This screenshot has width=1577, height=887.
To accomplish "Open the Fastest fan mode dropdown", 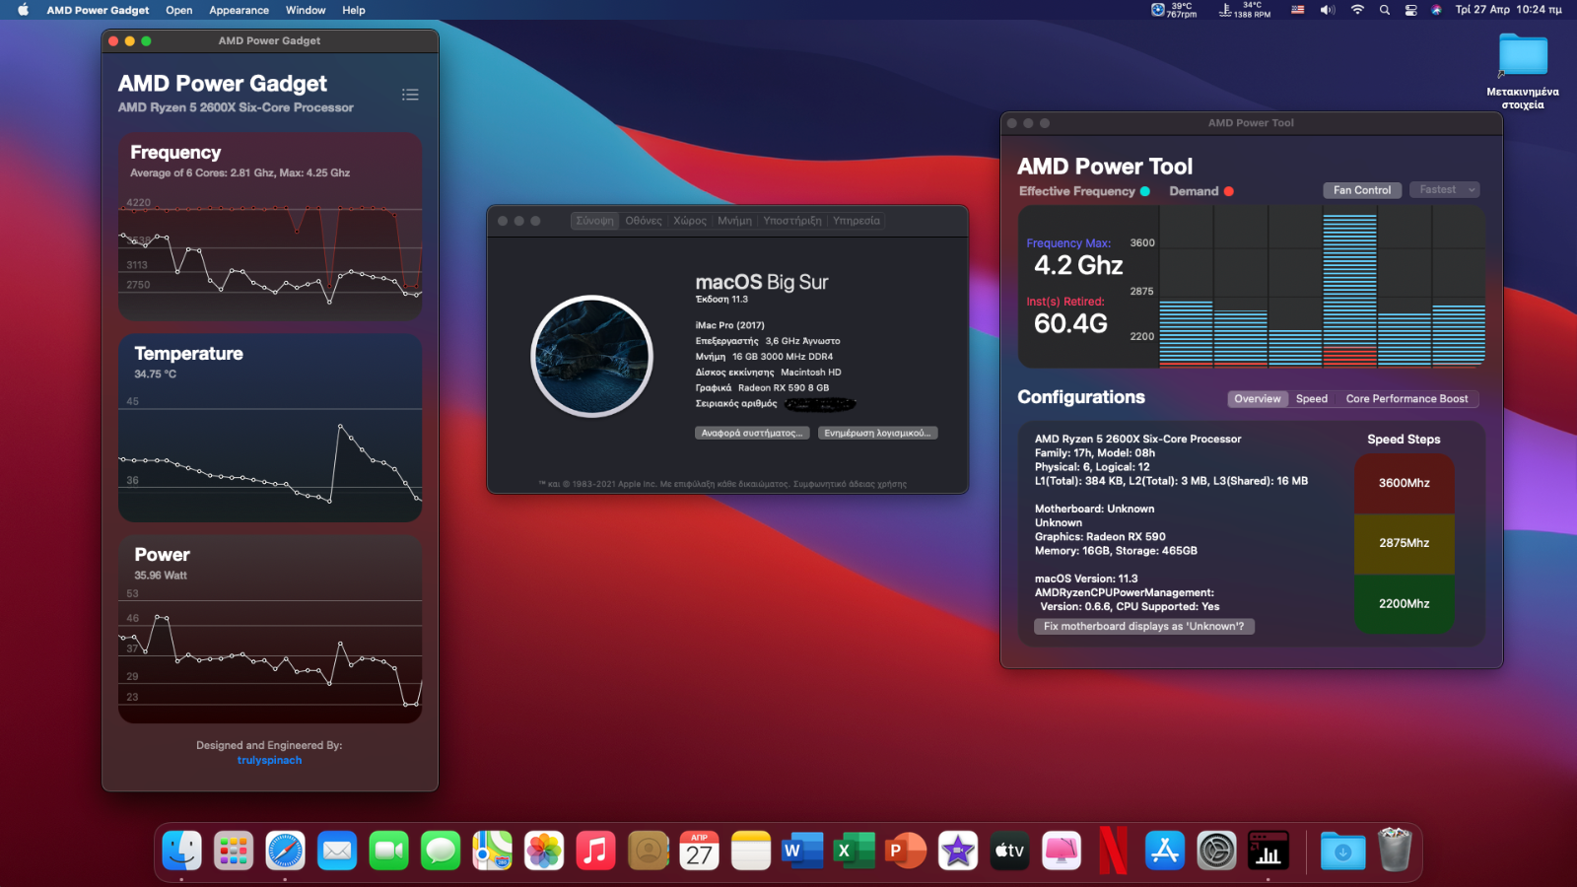I will 1444,190.
